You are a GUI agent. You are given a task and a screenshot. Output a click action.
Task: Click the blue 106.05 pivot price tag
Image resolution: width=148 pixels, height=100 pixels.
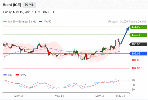138,53
